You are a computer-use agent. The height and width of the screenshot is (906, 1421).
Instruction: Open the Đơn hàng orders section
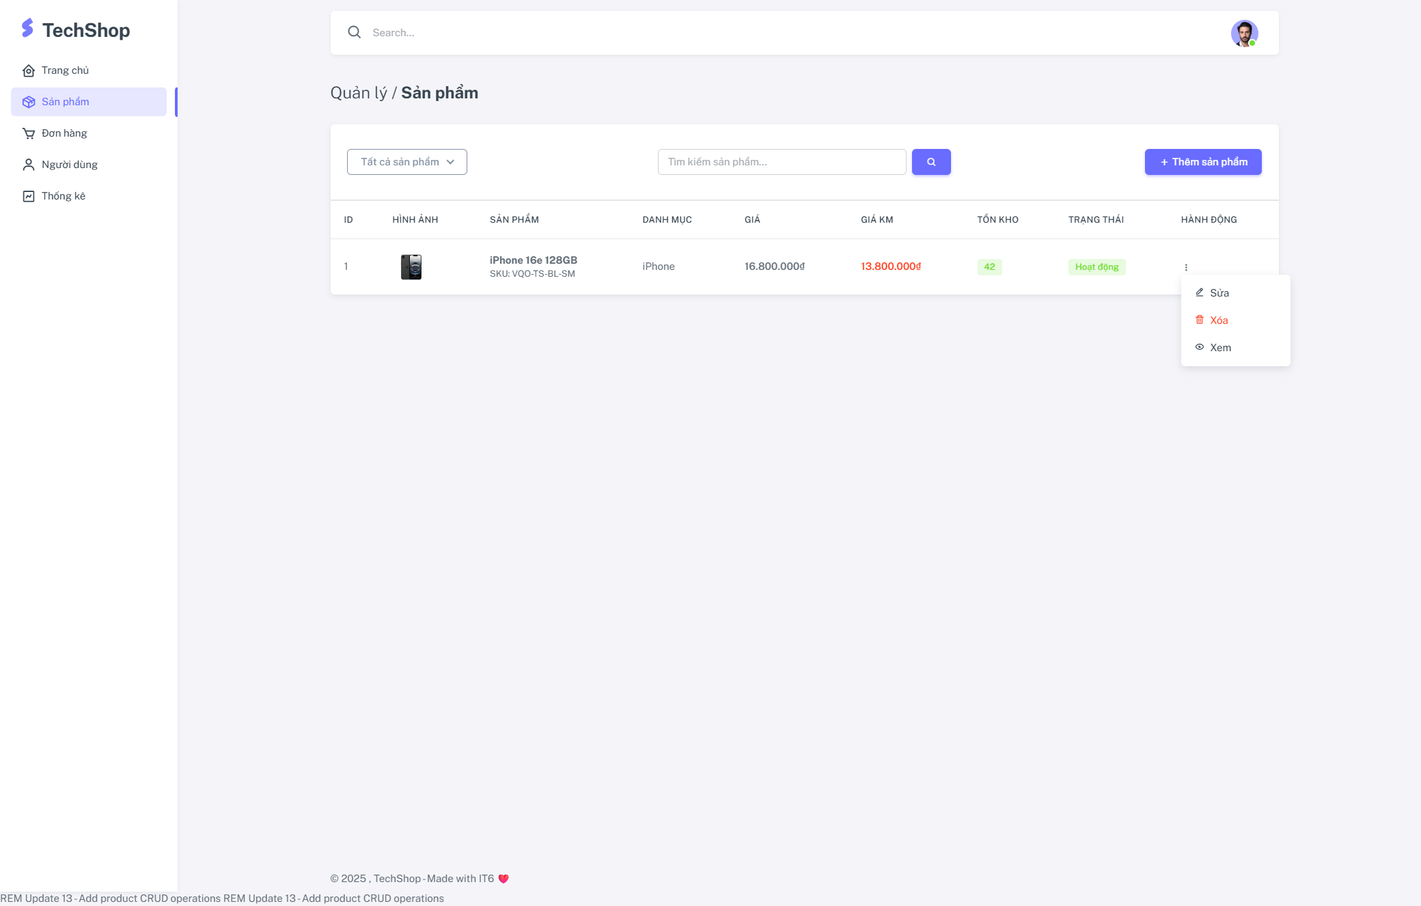point(64,133)
